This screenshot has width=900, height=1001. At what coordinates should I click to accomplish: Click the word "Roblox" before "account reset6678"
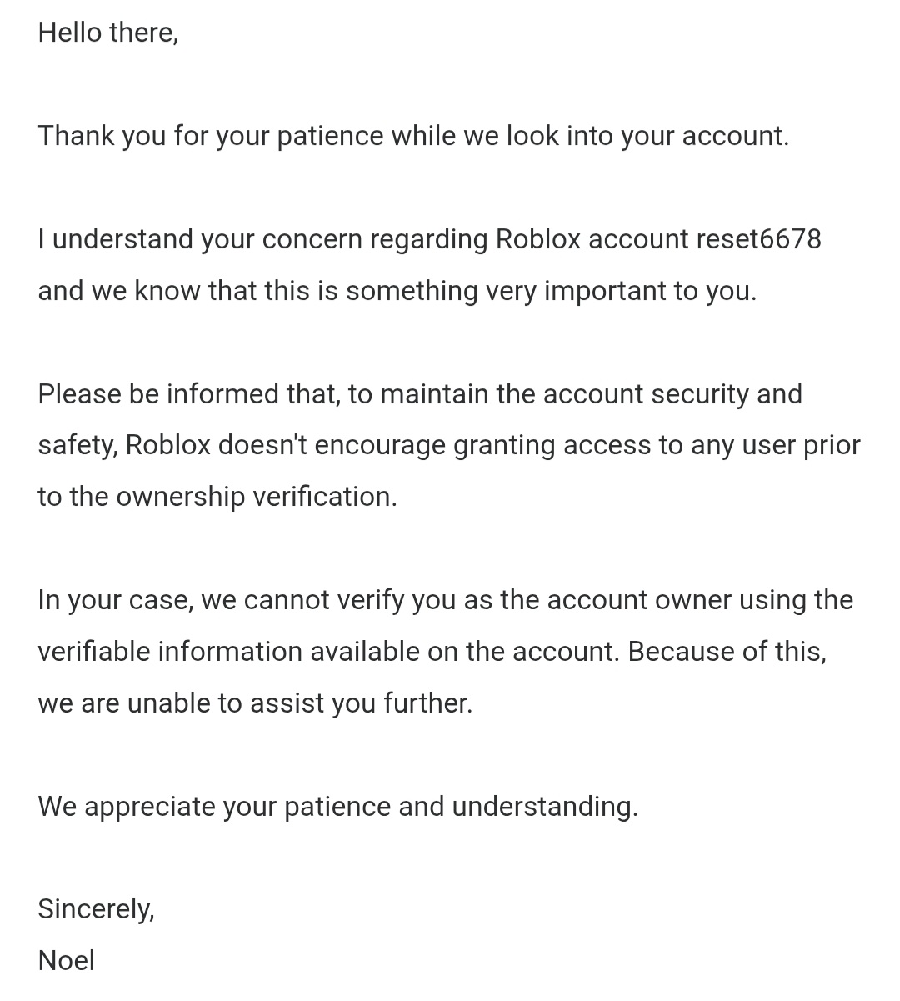tap(537, 239)
